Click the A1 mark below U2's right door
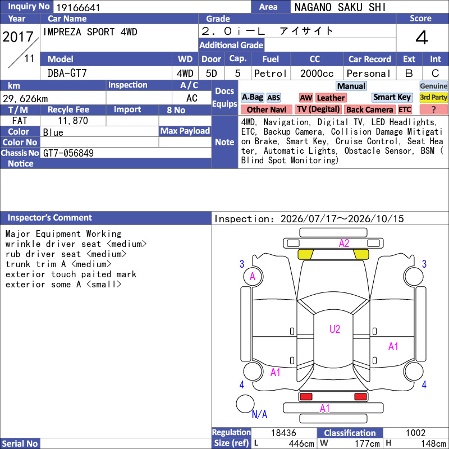 coord(393,346)
